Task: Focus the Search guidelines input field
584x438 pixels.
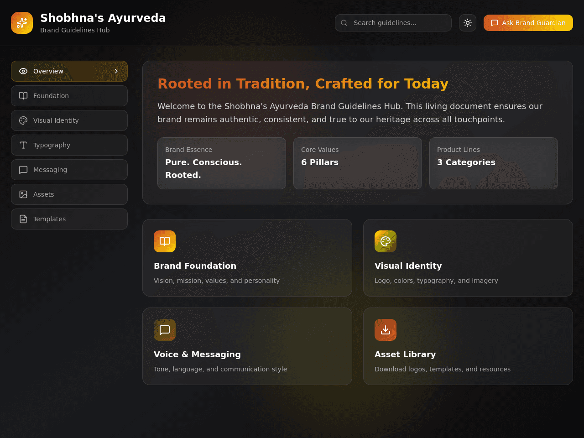Action: pos(393,23)
